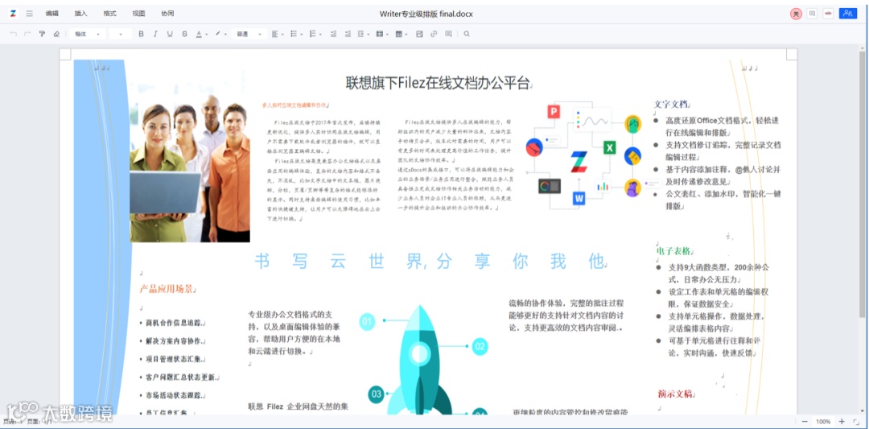Click the insert table icon
Viewport: 869px width, 429px height.
click(x=401, y=34)
